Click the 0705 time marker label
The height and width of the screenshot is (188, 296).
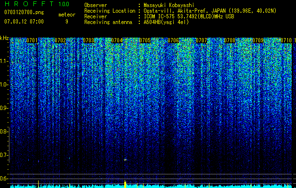(x=145, y=40)
